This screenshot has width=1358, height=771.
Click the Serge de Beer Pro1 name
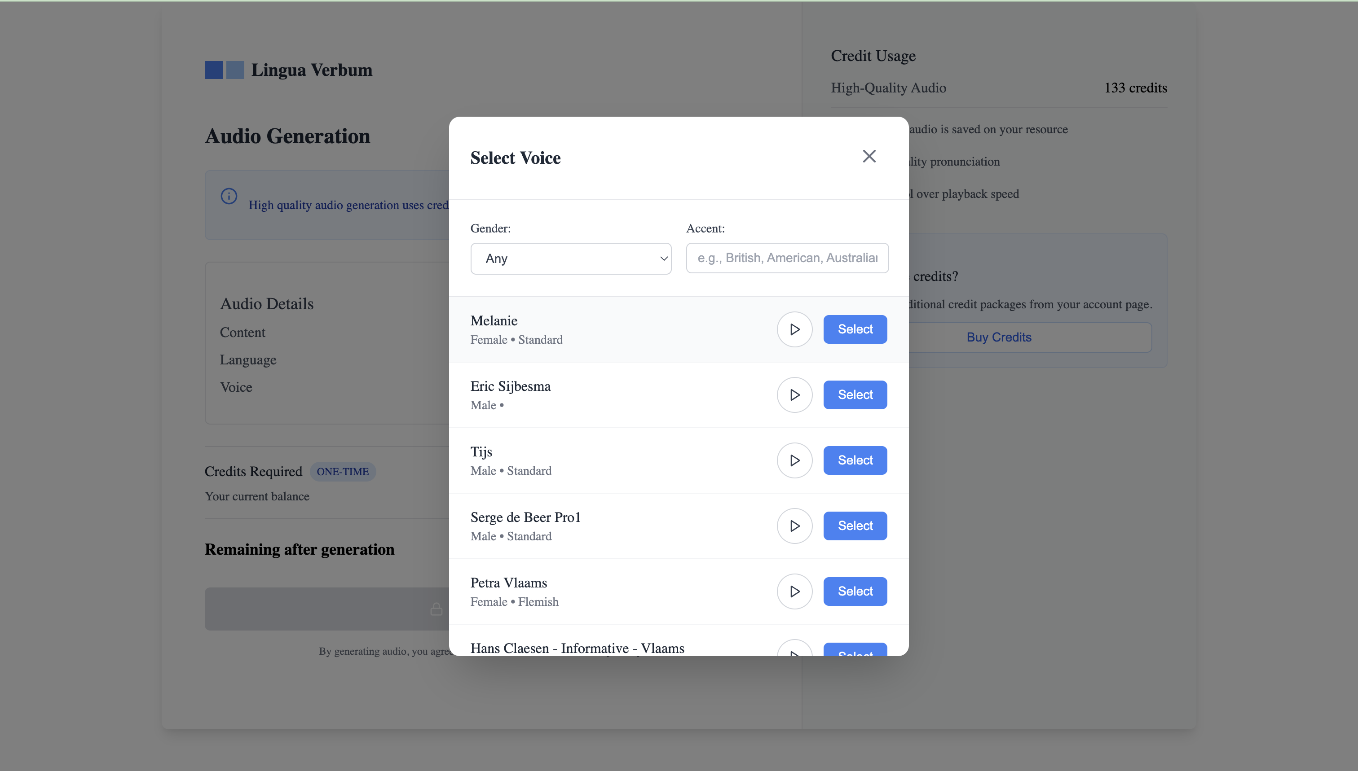click(x=525, y=517)
